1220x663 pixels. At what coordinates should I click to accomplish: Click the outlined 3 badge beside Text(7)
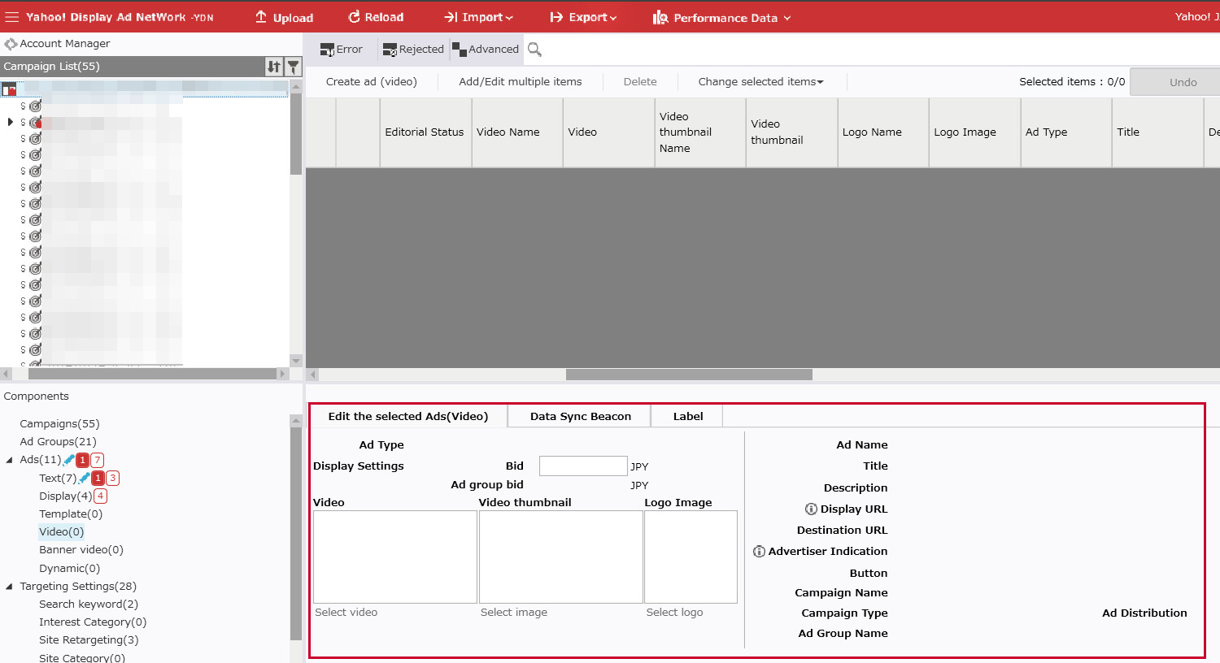point(113,478)
